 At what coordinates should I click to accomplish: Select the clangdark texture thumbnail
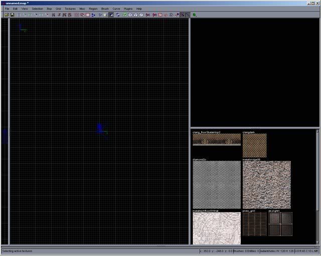pyautogui.click(x=255, y=145)
